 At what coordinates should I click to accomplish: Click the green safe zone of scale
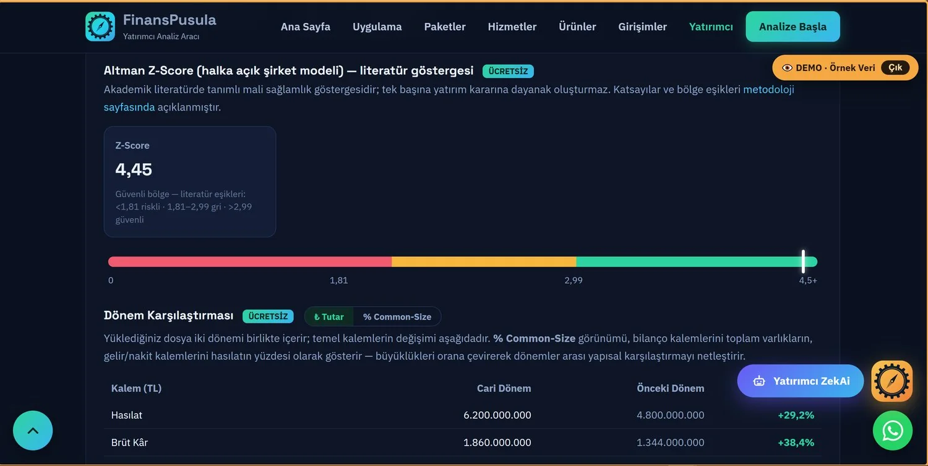pos(697,261)
